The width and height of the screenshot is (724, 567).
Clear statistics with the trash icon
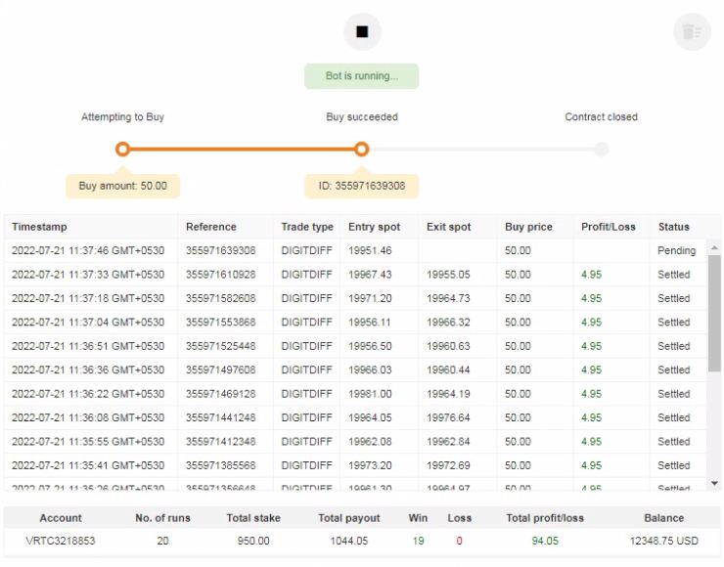692,32
